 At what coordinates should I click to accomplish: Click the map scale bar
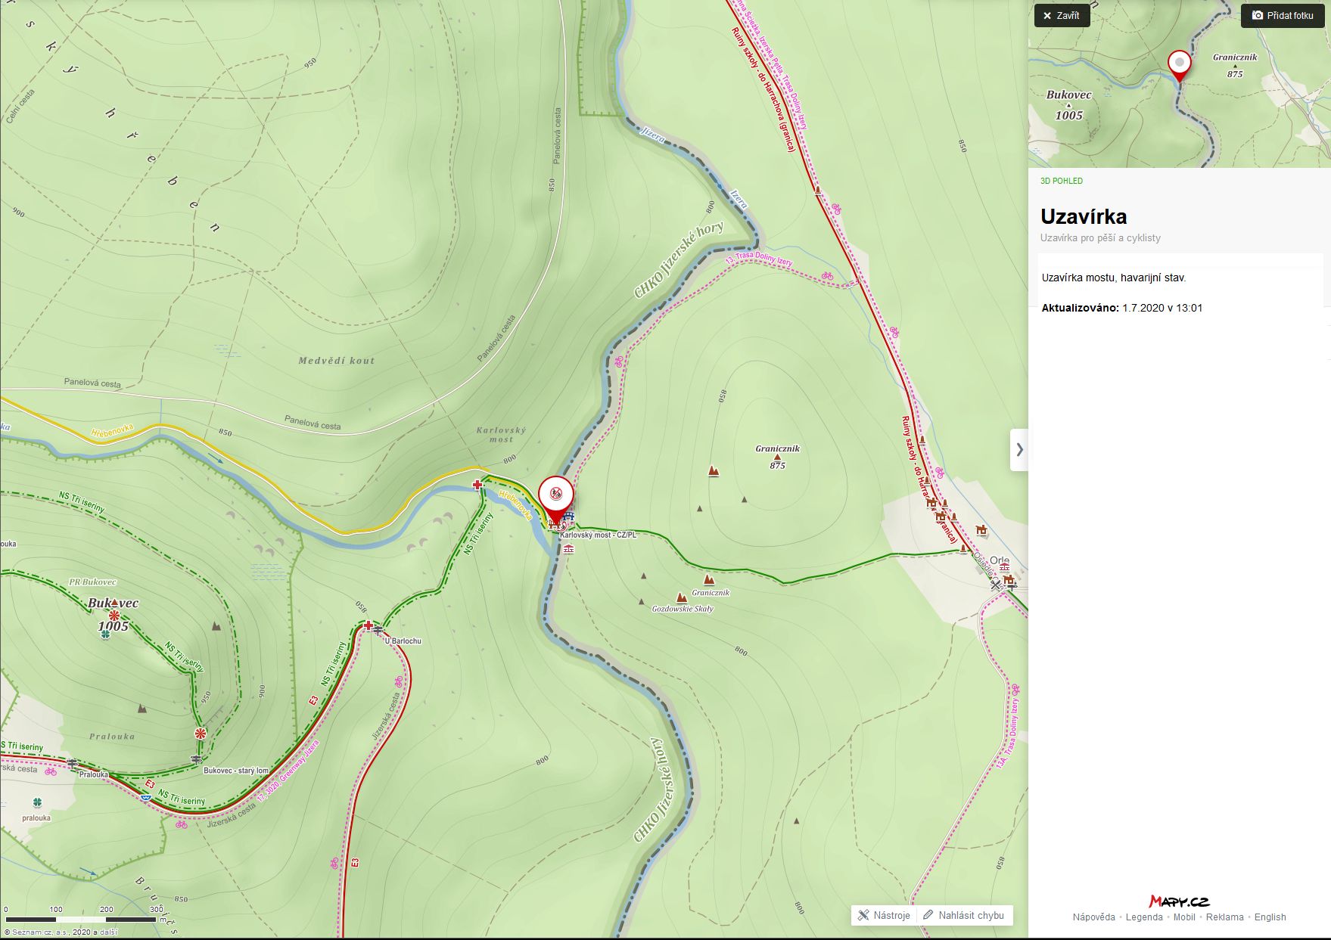(81, 920)
